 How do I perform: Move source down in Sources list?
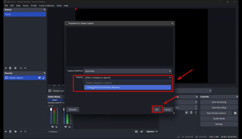pyautogui.click(x=25, y=131)
